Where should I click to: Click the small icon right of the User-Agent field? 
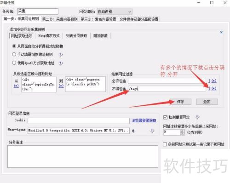coord(133,131)
